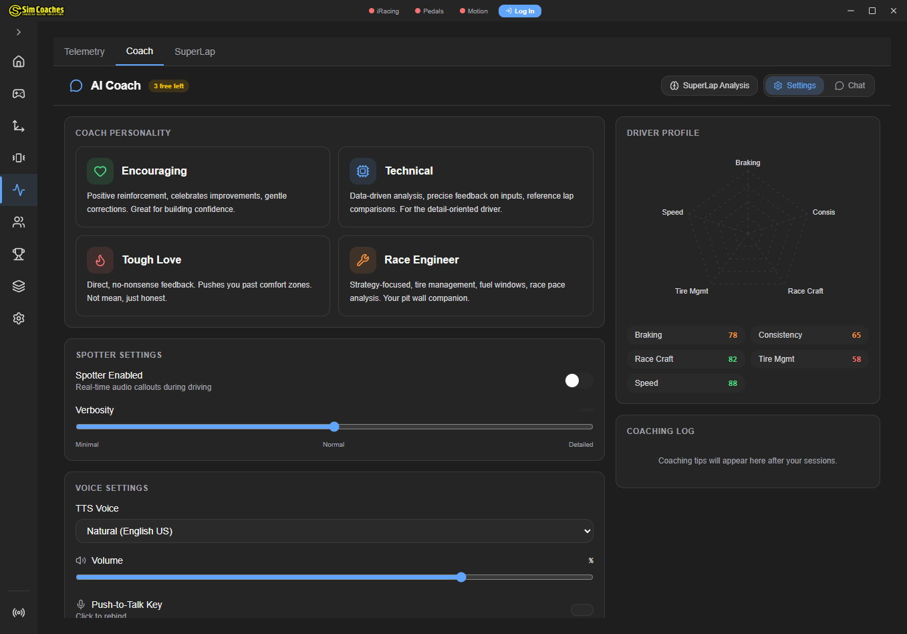Expand the sidebar with the chevron arrow

point(19,32)
